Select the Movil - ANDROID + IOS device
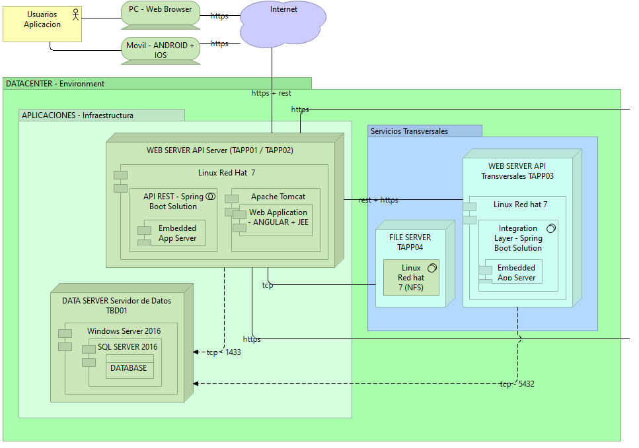Image resolution: width=639 pixels, height=448 pixels. pos(160,49)
